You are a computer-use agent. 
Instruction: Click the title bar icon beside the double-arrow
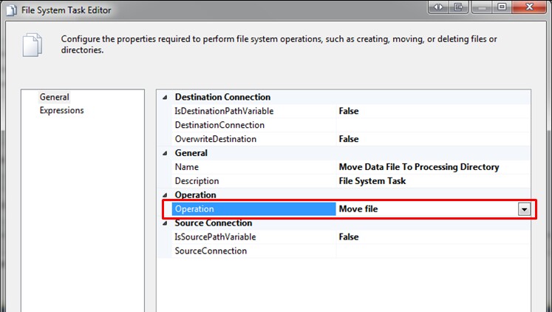pos(458,7)
